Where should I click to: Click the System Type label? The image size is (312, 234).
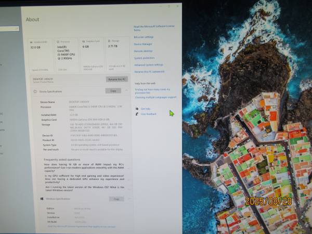[49, 145]
